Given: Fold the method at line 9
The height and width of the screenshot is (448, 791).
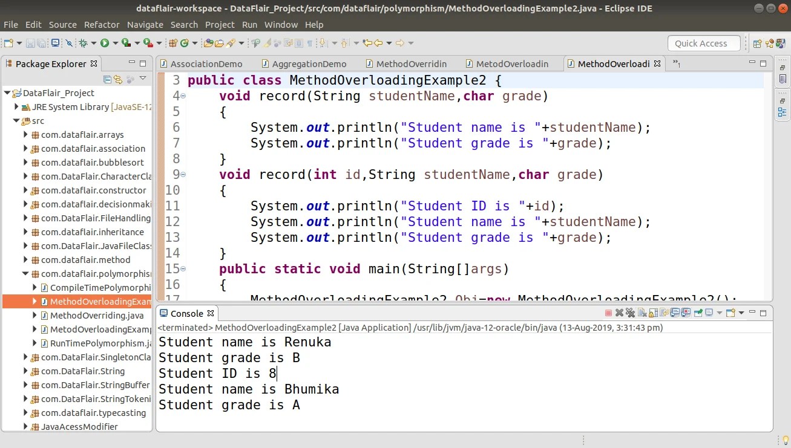Looking at the screenshot, I should tap(183, 175).
